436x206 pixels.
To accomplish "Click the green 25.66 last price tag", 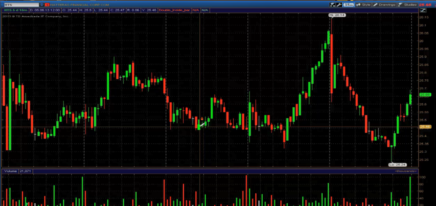I will coord(425,95).
